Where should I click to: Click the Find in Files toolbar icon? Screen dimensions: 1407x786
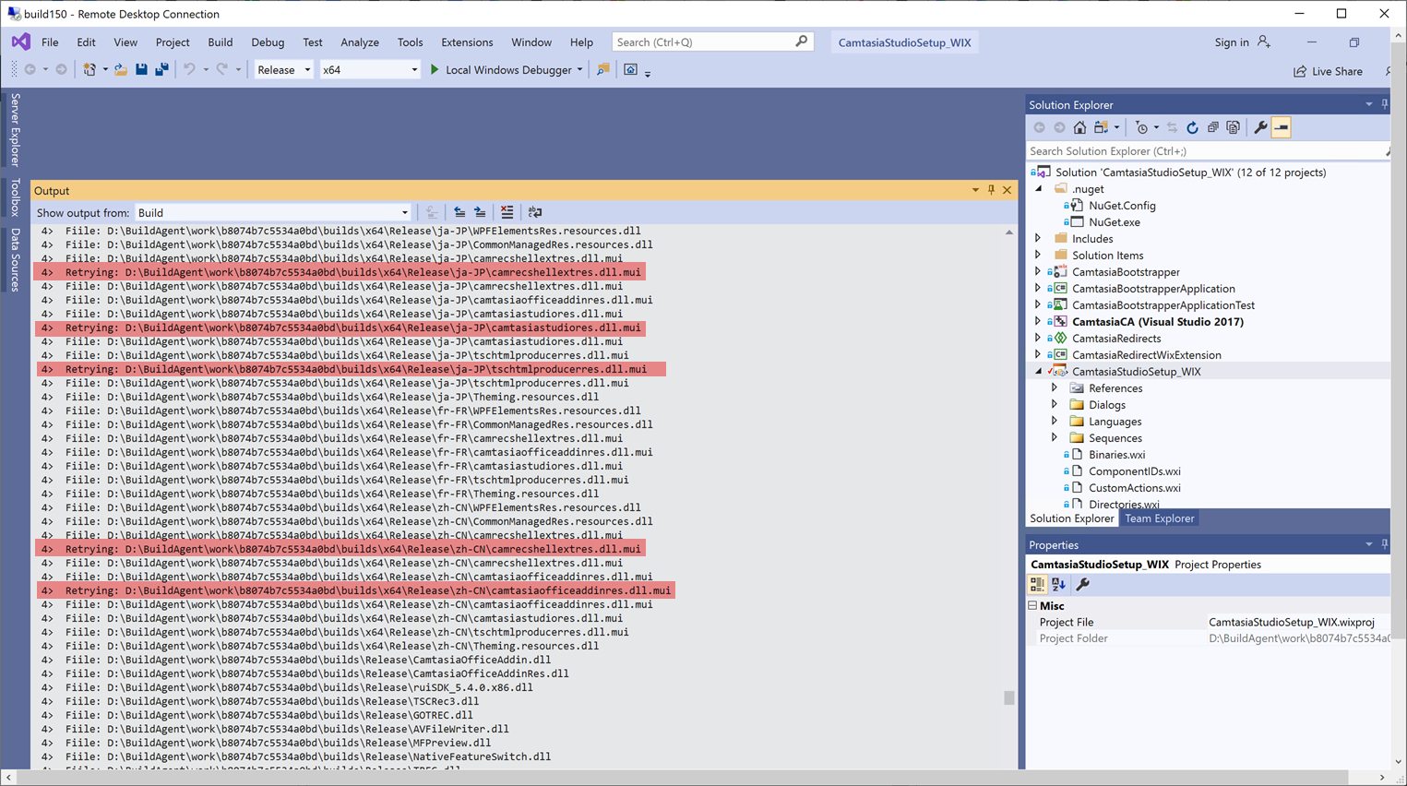603,70
